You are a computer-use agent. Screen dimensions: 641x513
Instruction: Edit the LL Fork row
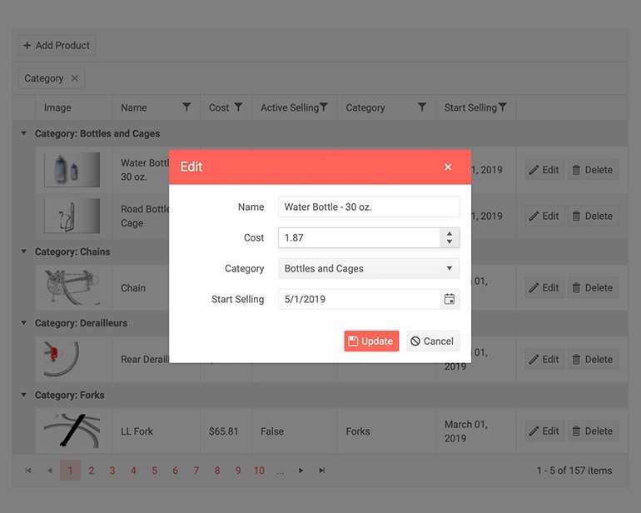(x=544, y=431)
